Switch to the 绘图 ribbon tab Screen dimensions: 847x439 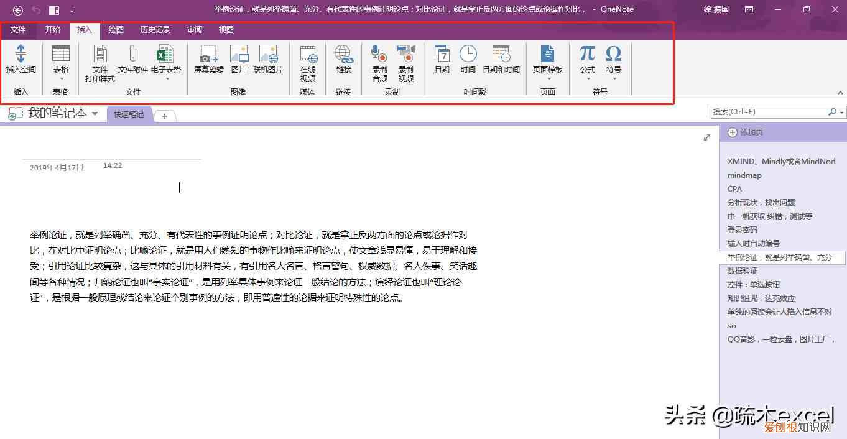tap(115, 29)
